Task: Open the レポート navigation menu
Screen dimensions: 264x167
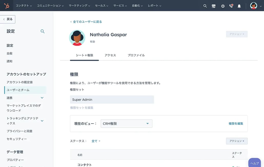Action: pyautogui.click(x=155, y=6)
